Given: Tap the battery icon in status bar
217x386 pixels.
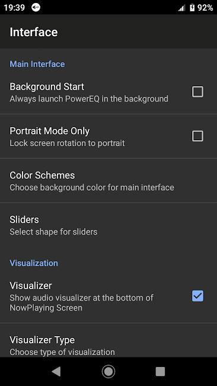Looking at the screenshot, I should [x=192, y=8].
